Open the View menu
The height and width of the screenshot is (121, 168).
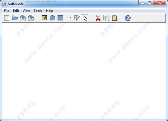(26, 11)
